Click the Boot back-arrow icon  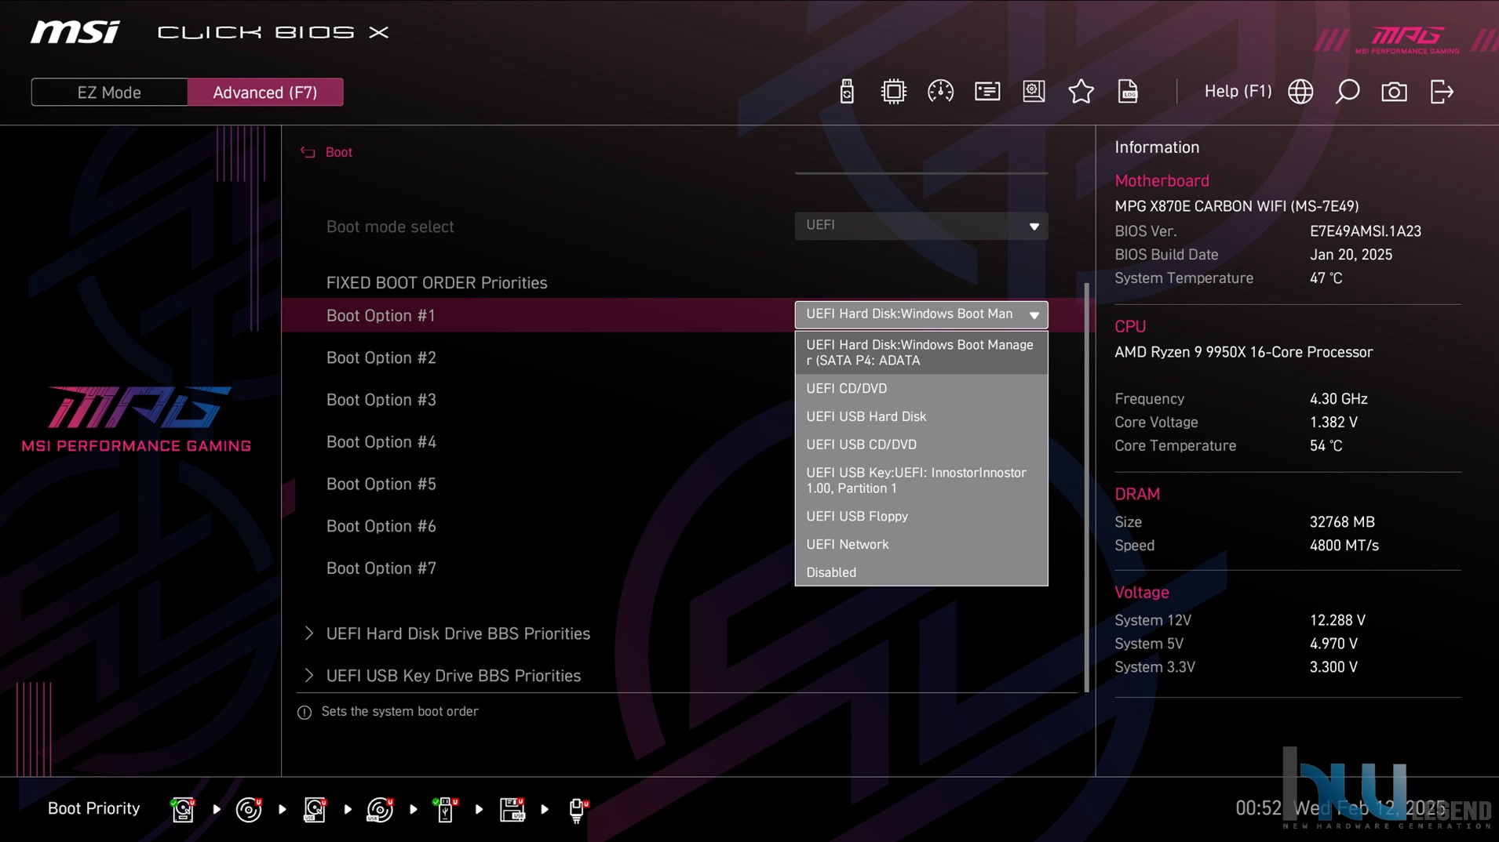click(x=308, y=152)
